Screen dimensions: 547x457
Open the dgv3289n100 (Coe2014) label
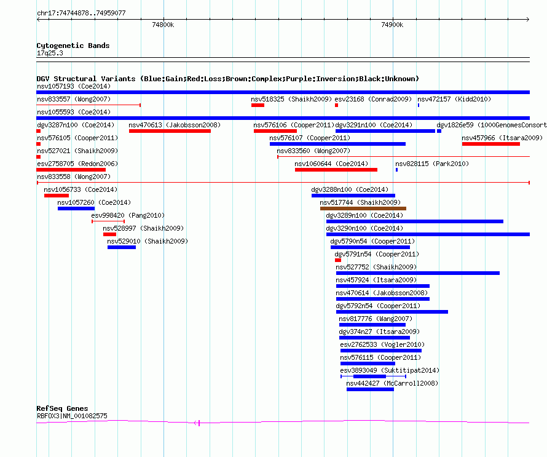(364, 215)
